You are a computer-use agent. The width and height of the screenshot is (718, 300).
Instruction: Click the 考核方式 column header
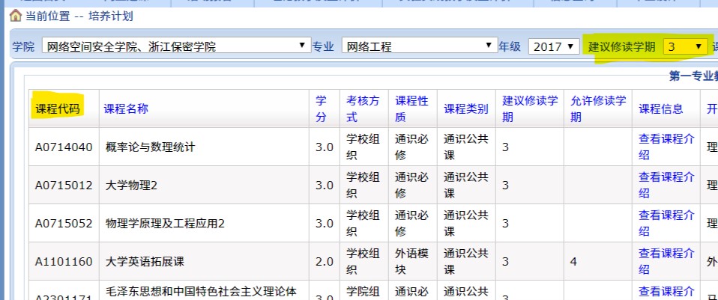[363, 108]
